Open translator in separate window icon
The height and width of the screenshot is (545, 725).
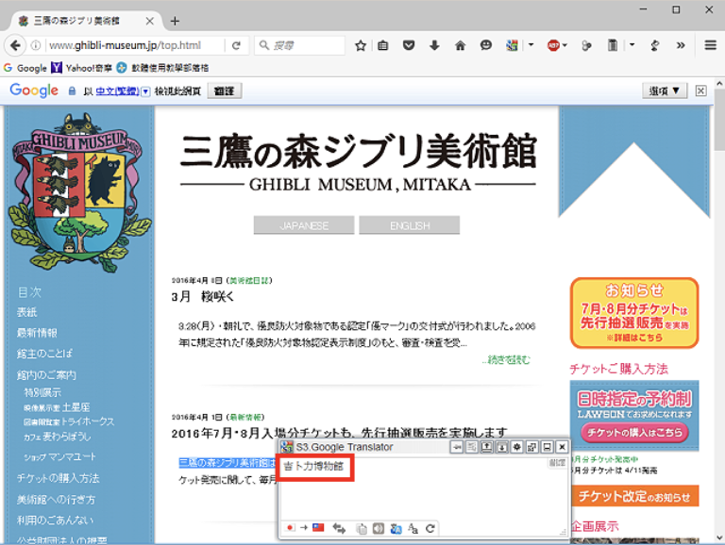531,447
